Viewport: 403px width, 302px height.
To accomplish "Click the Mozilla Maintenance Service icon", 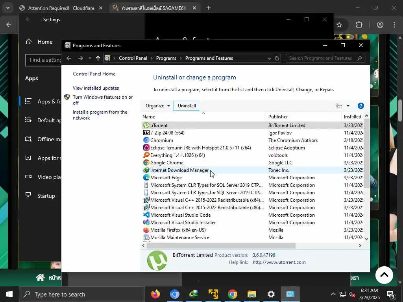I will [x=146, y=237].
